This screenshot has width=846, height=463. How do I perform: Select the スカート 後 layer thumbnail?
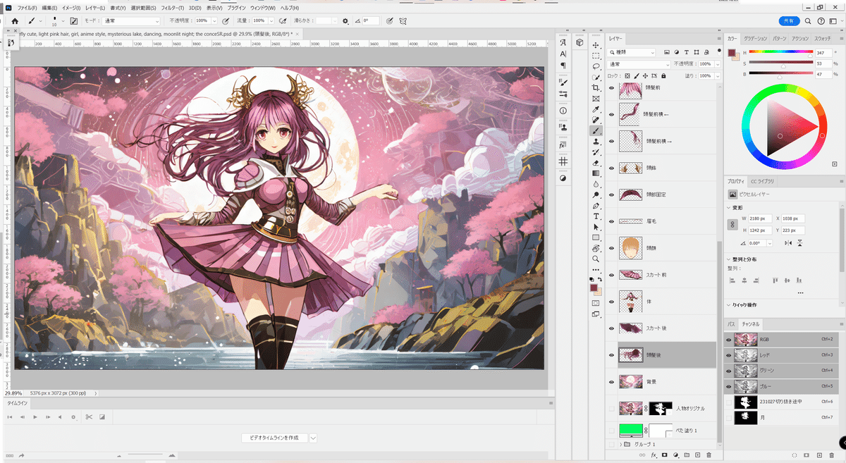630,328
